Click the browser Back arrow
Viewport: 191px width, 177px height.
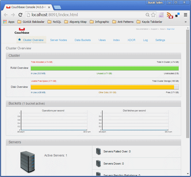6,15
